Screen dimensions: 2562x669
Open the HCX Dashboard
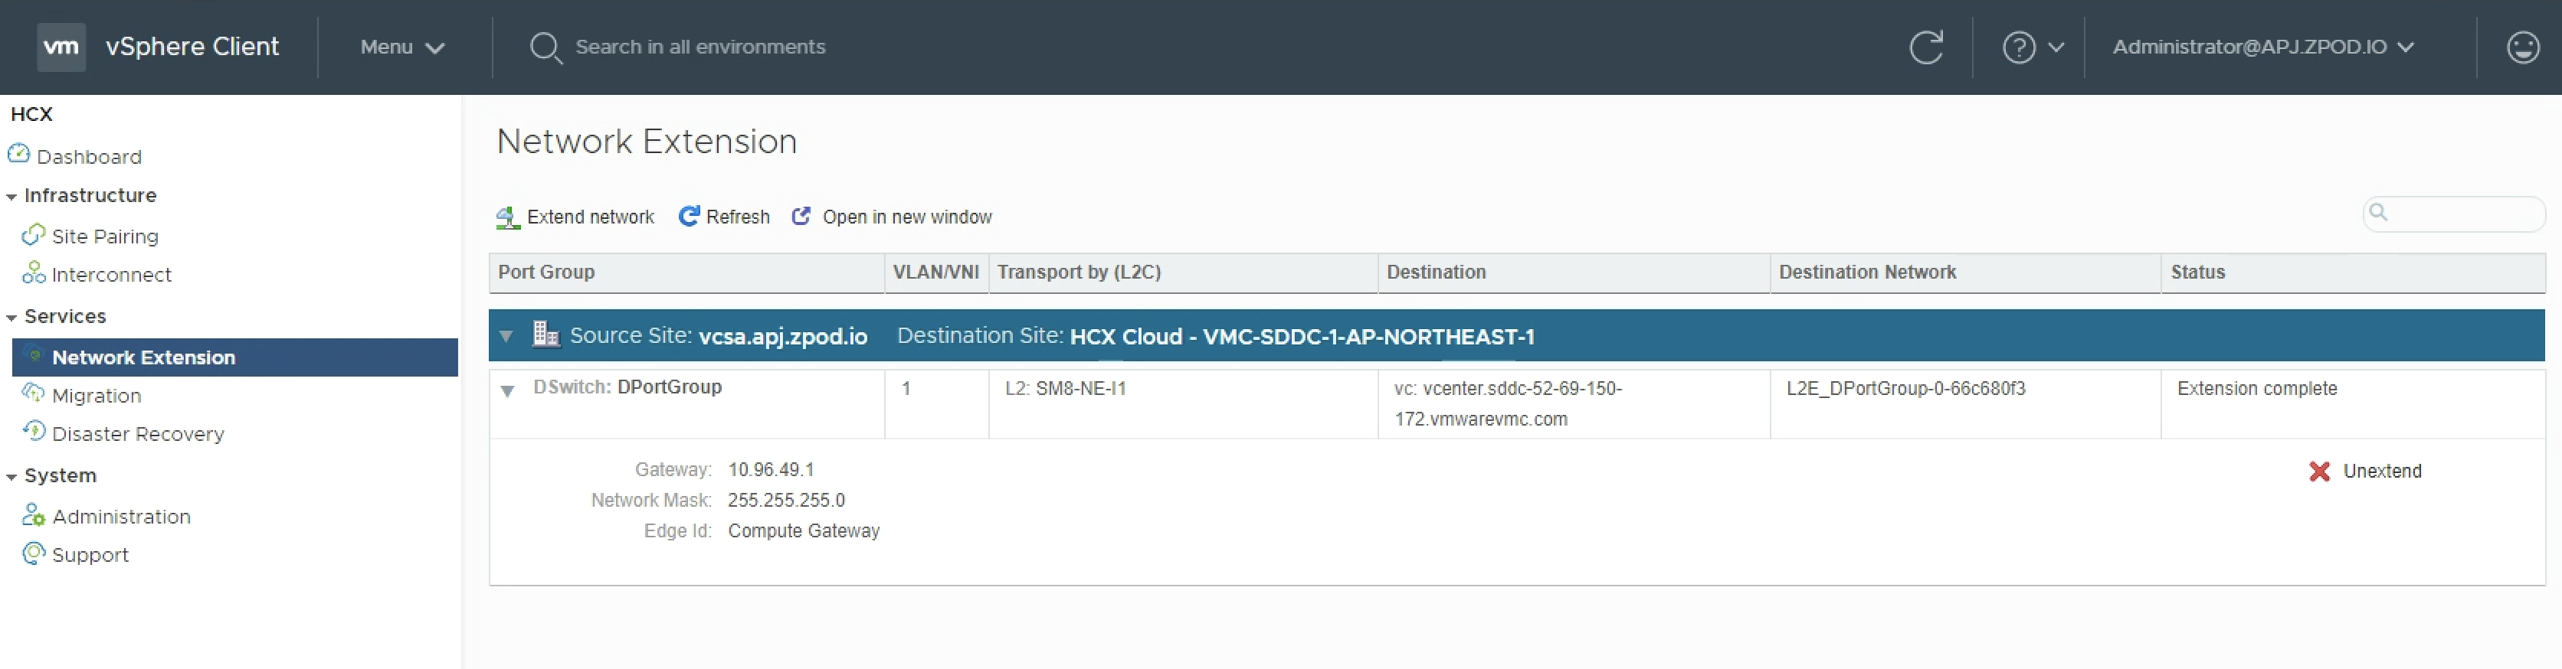(x=89, y=156)
